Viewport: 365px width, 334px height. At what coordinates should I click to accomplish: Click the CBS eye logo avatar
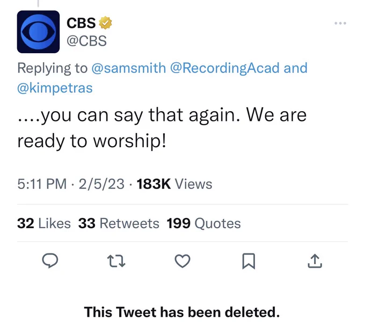click(x=38, y=32)
